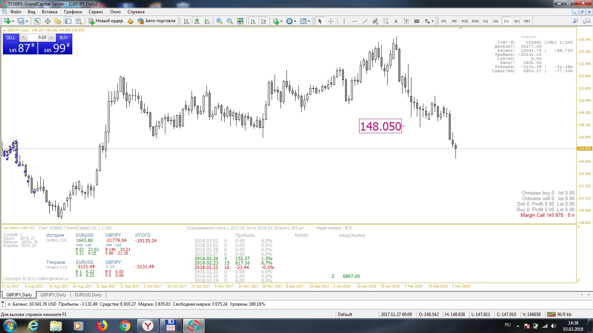Open the Вставка menu
Viewport: 593px width, 333px height.
click(50, 12)
